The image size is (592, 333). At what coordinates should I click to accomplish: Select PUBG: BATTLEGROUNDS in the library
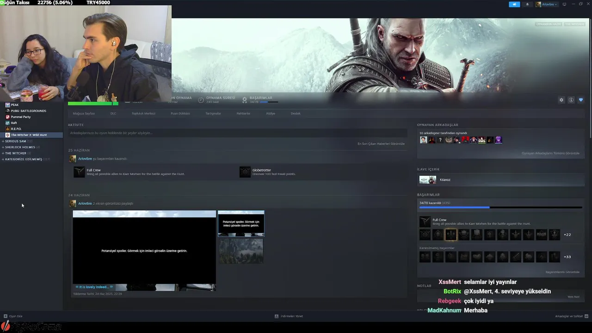[28, 111]
